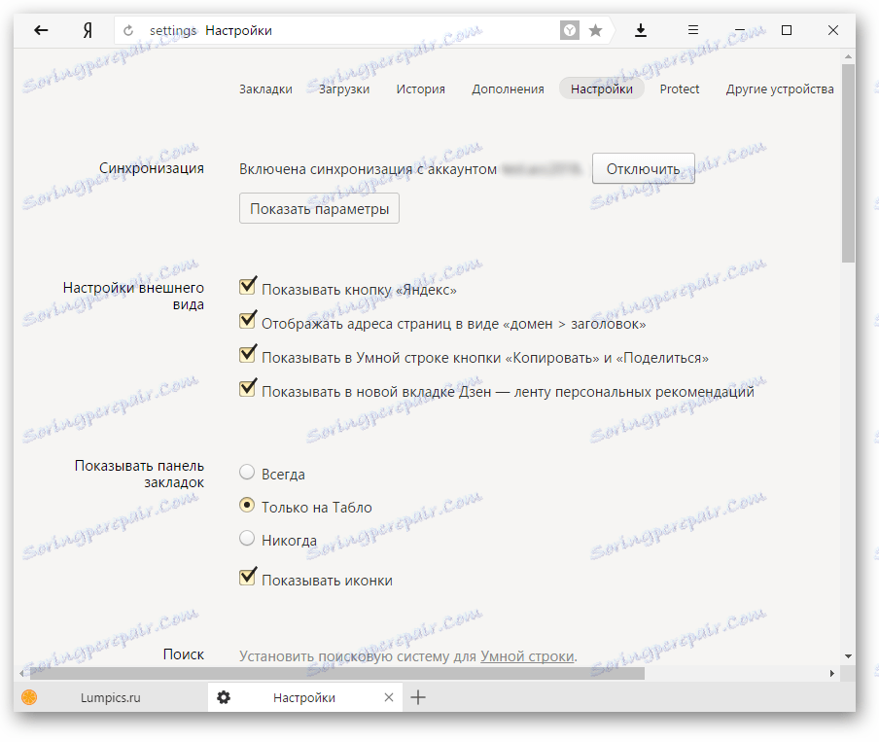
Task: Disable the Показывать иконки checkbox
Action: pos(247,577)
